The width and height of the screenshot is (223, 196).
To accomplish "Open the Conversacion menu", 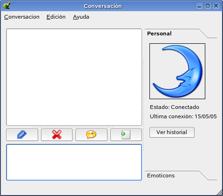I will 22,17.
